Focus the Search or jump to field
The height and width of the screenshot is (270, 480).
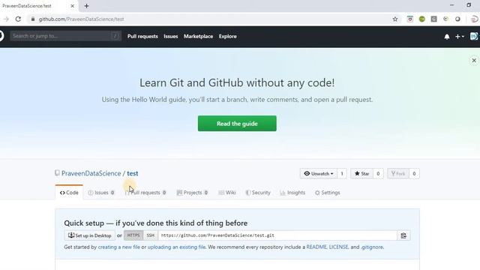(x=65, y=36)
